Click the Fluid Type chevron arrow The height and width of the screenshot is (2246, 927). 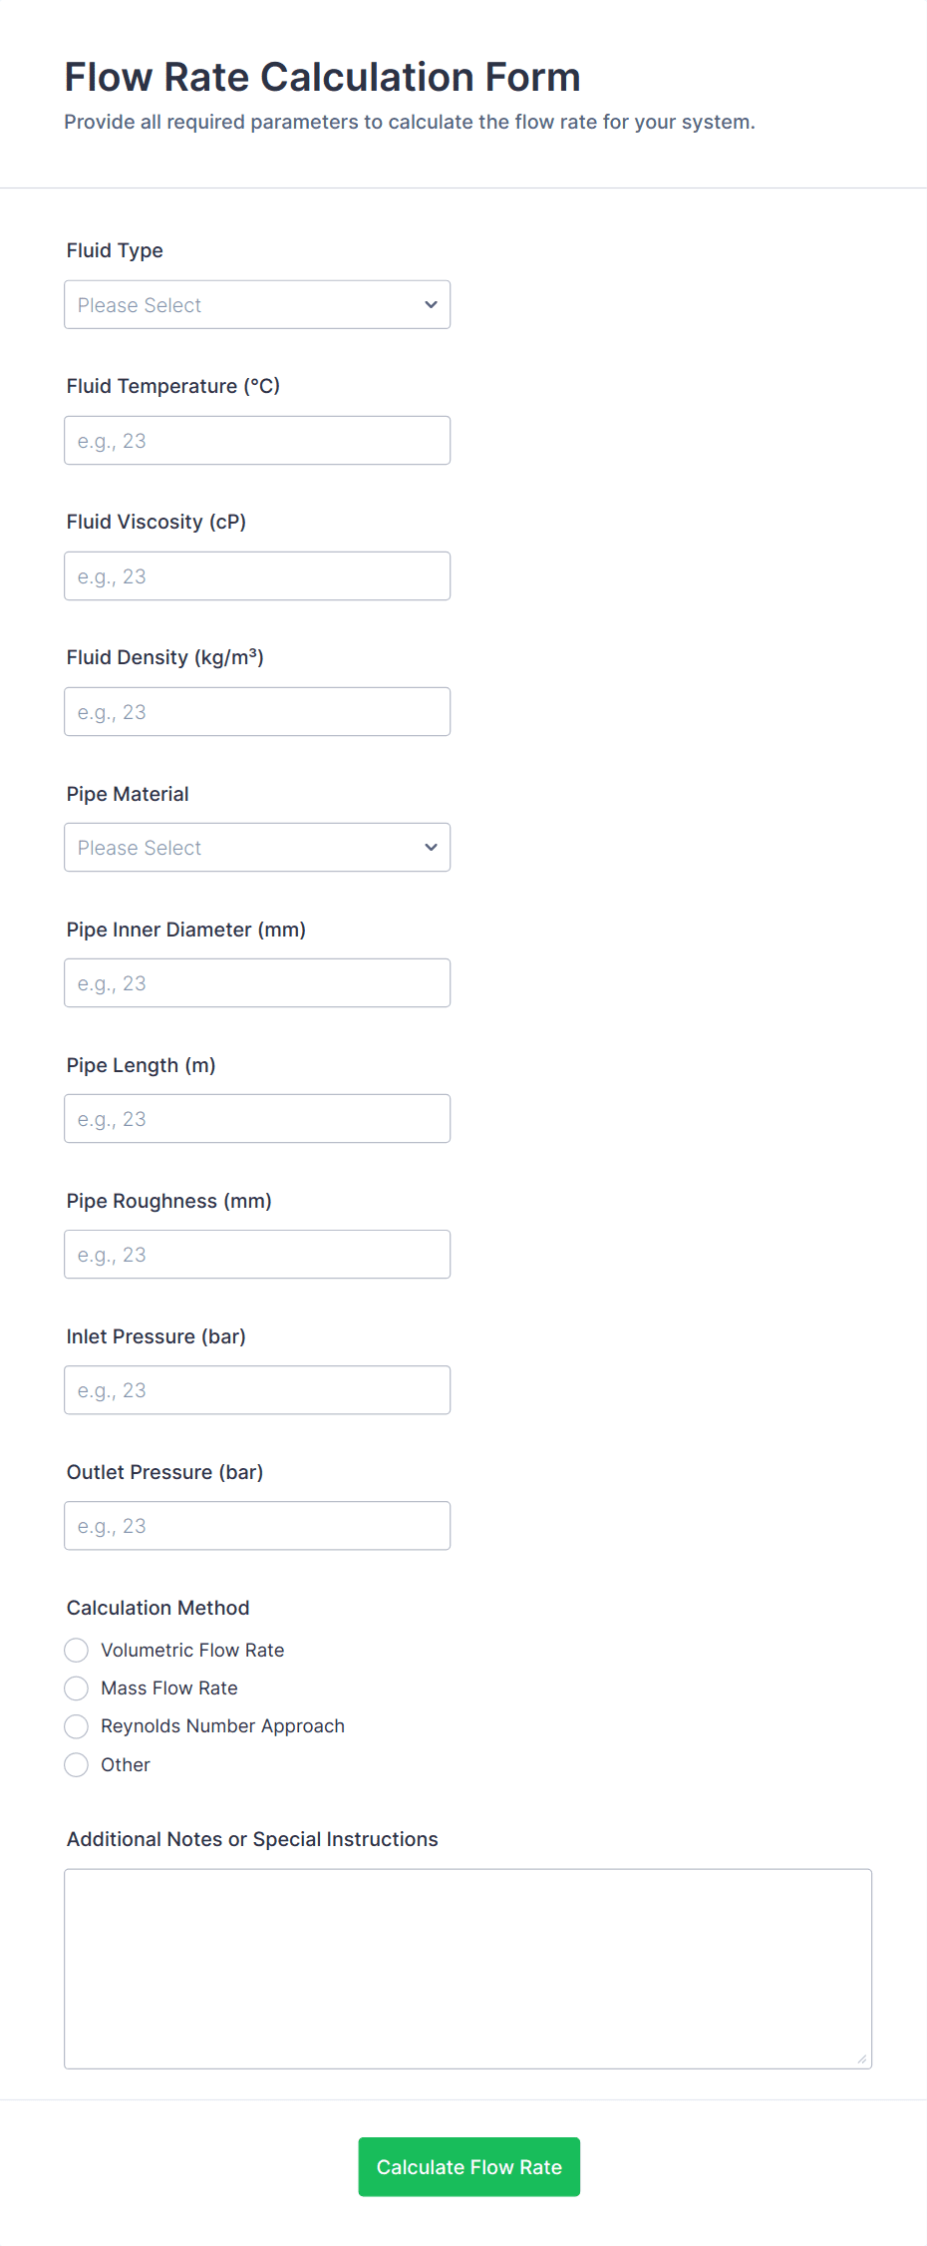[x=431, y=305]
